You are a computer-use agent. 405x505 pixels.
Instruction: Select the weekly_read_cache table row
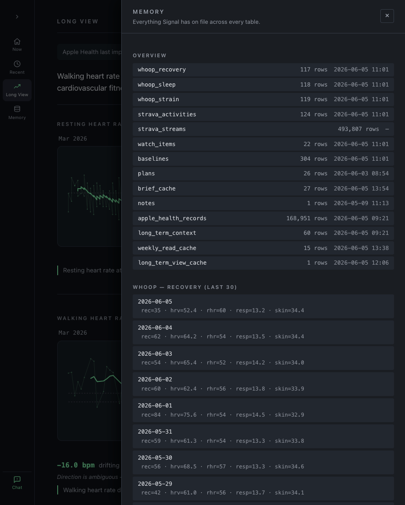point(263,248)
